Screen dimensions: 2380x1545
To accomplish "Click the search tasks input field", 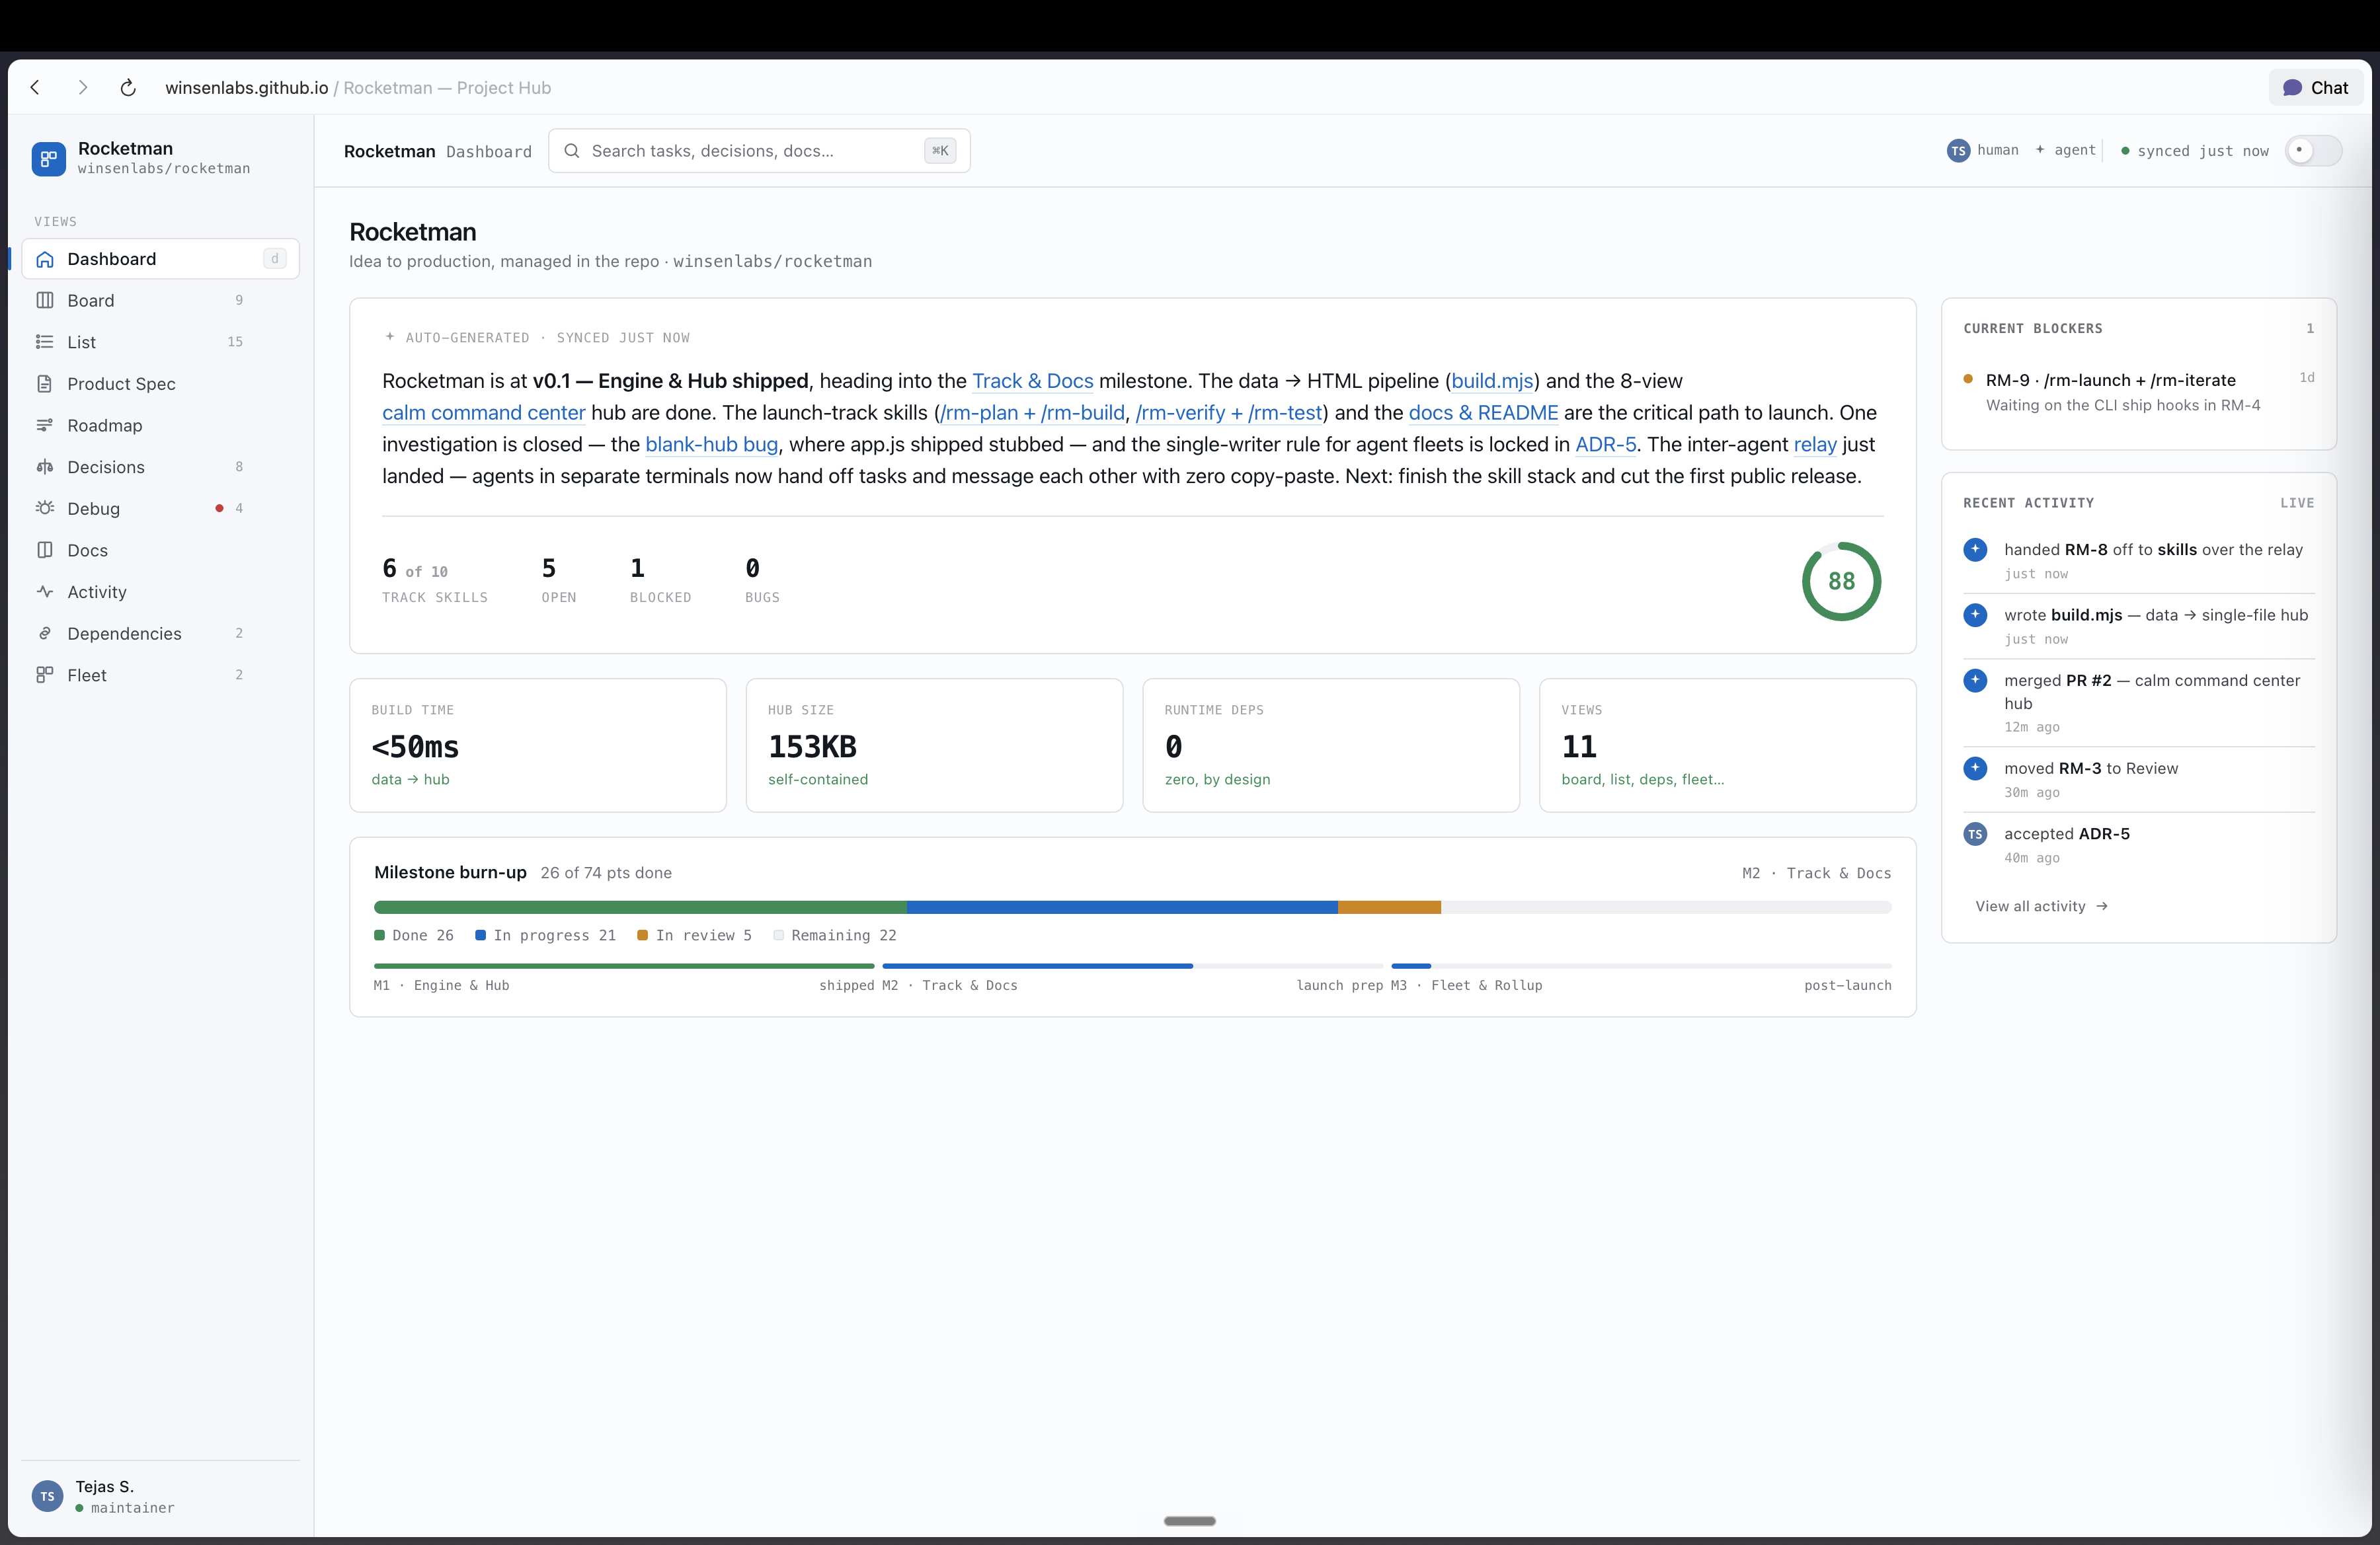I will coord(759,151).
